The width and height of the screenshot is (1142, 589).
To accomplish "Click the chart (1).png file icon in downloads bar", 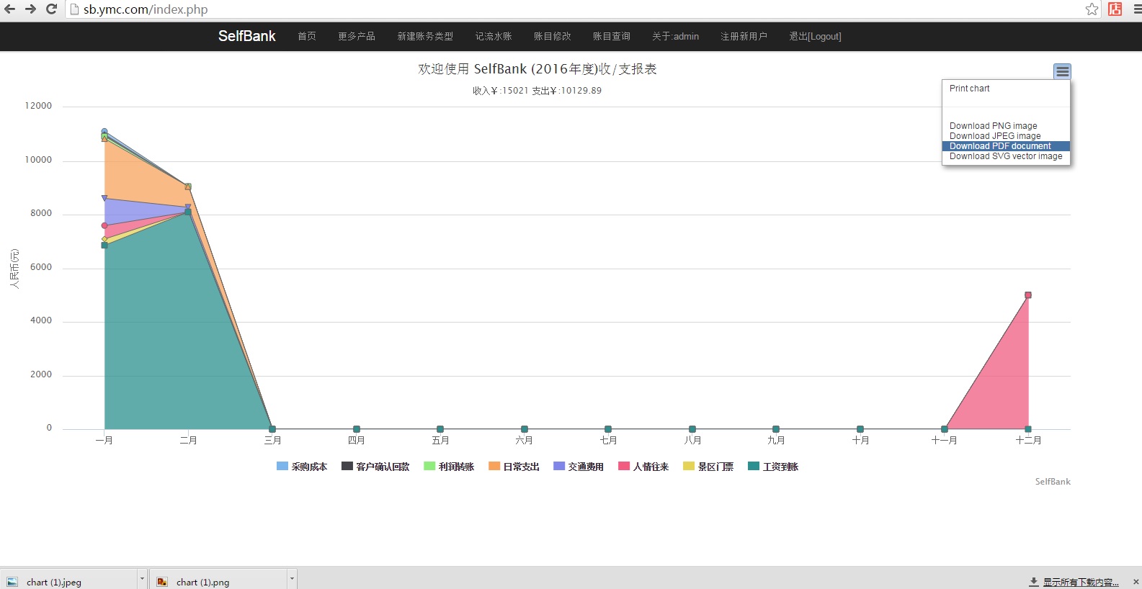I will tap(162, 582).
